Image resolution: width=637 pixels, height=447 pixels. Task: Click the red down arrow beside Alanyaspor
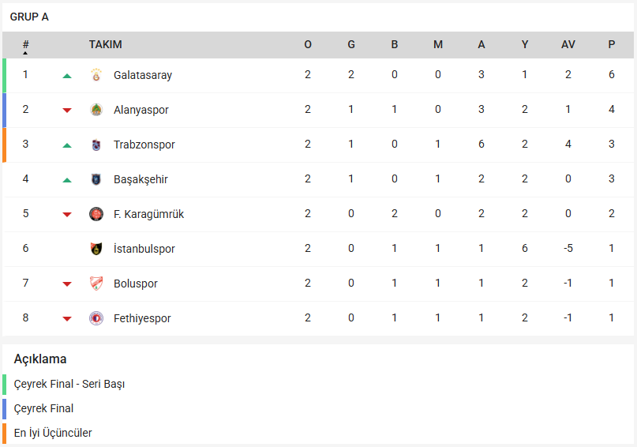67,111
